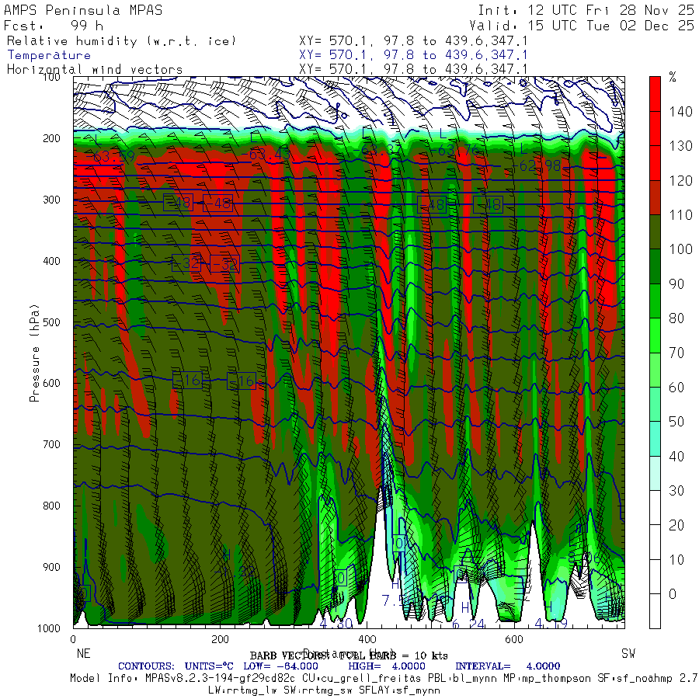Click the 'LW:rrtmg_lw' scheme text
The width and height of the screenshot is (699, 699).
[x=243, y=690]
